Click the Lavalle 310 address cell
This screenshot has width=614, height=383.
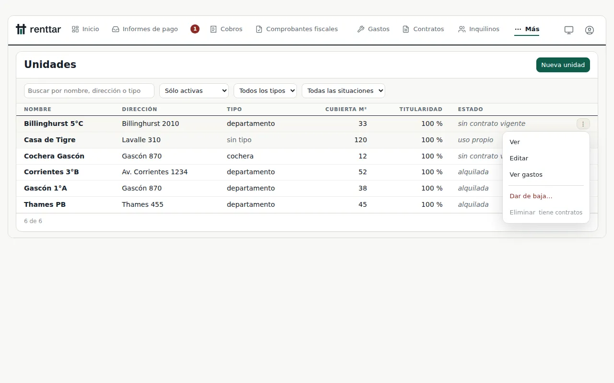coord(142,140)
